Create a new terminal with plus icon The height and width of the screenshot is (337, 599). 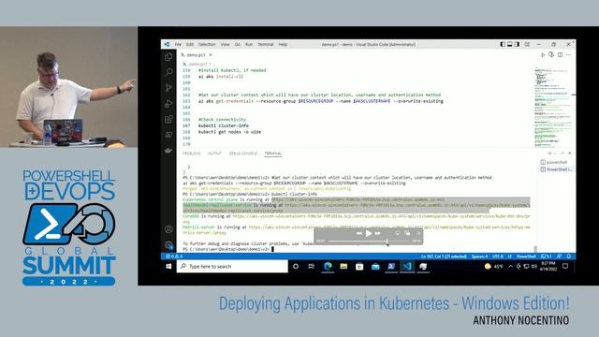coord(549,154)
